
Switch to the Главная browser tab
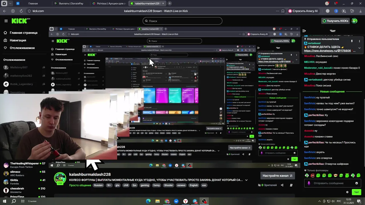(x=33, y=3)
